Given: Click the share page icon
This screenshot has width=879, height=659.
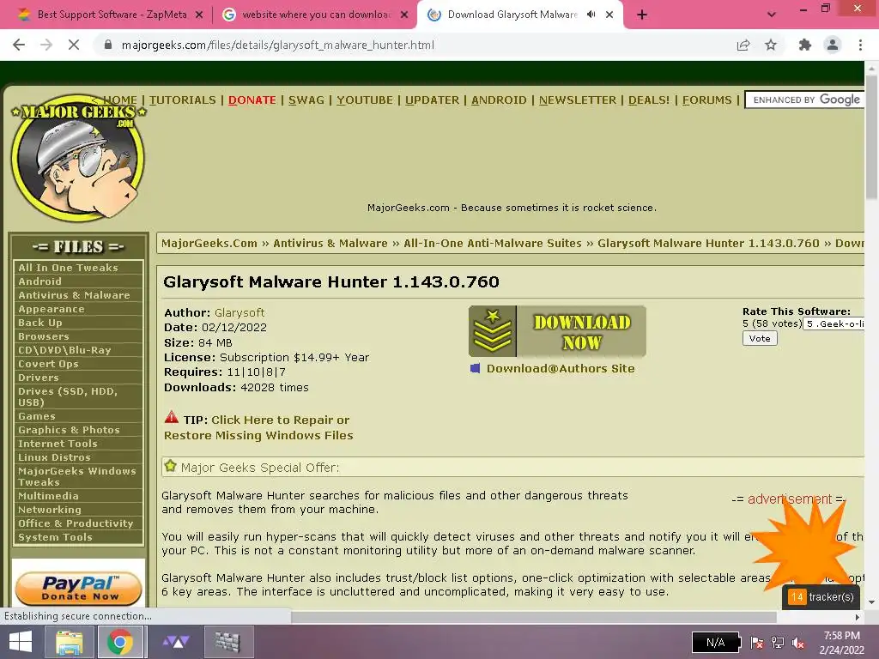Looking at the screenshot, I should [x=743, y=45].
